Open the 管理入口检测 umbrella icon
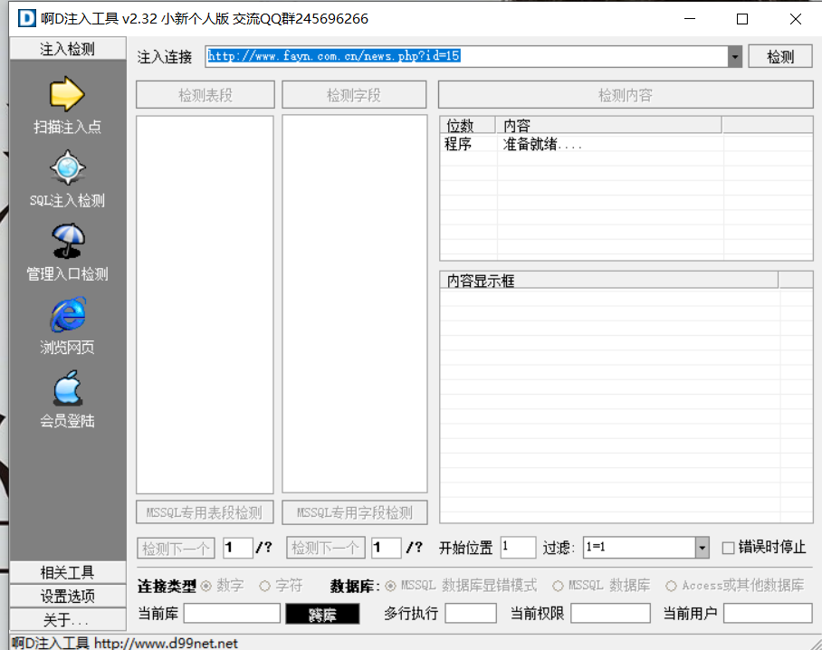Image resolution: width=822 pixels, height=650 pixels. click(x=68, y=241)
